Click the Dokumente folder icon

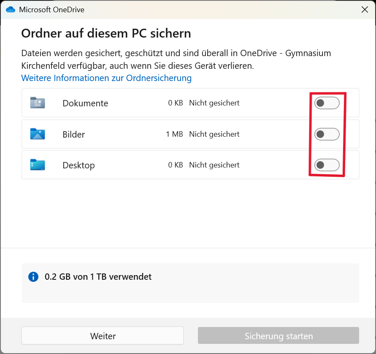click(38, 103)
